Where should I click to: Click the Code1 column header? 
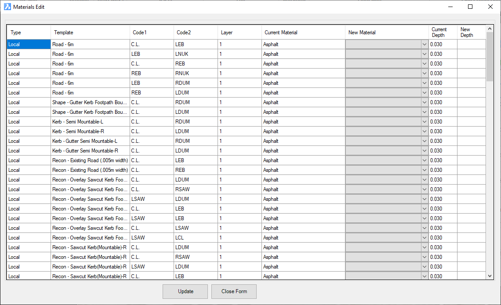pyautogui.click(x=152, y=32)
